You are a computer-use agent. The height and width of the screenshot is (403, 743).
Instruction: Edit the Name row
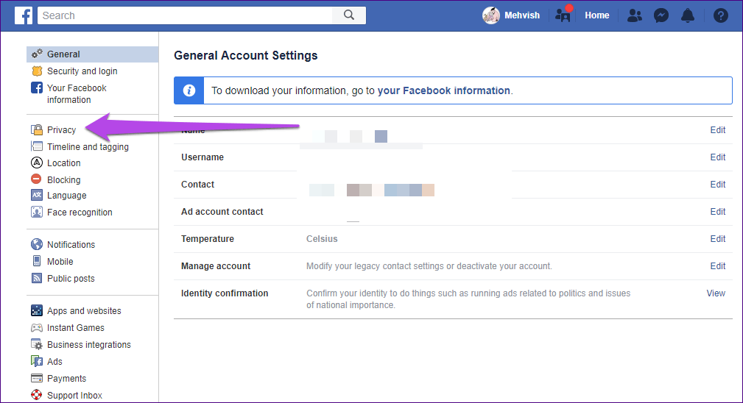pos(717,130)
